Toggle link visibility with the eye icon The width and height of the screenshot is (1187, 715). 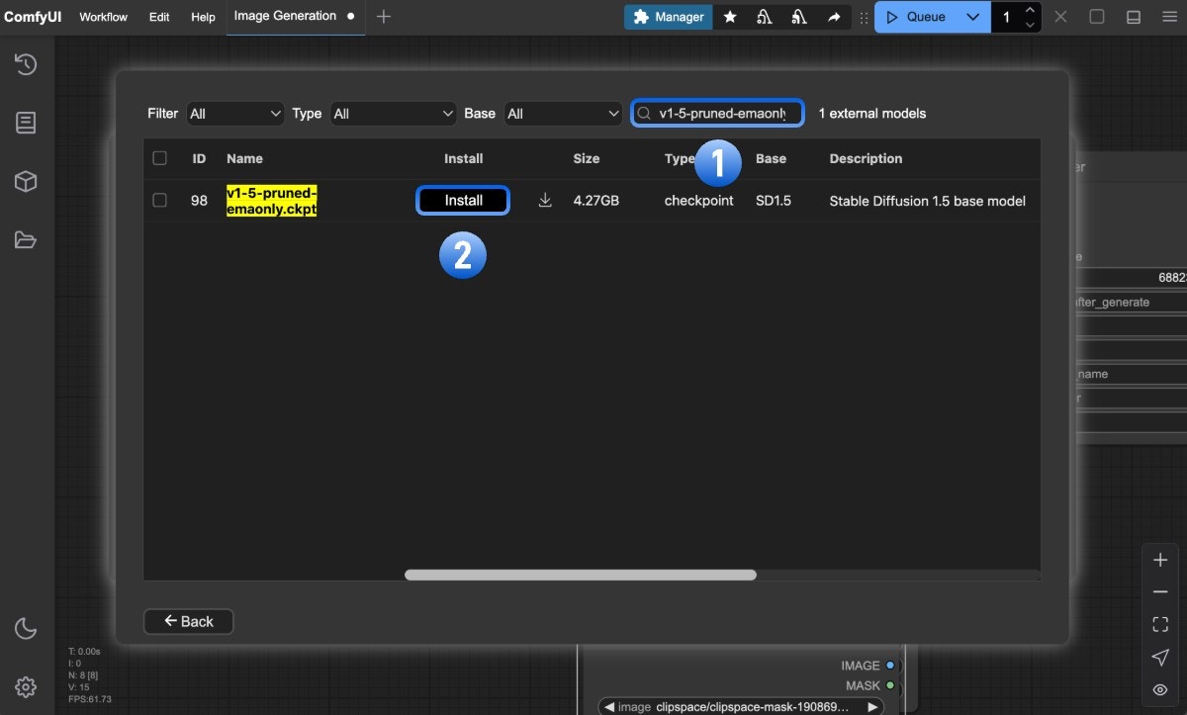(x=1159, y=689)
